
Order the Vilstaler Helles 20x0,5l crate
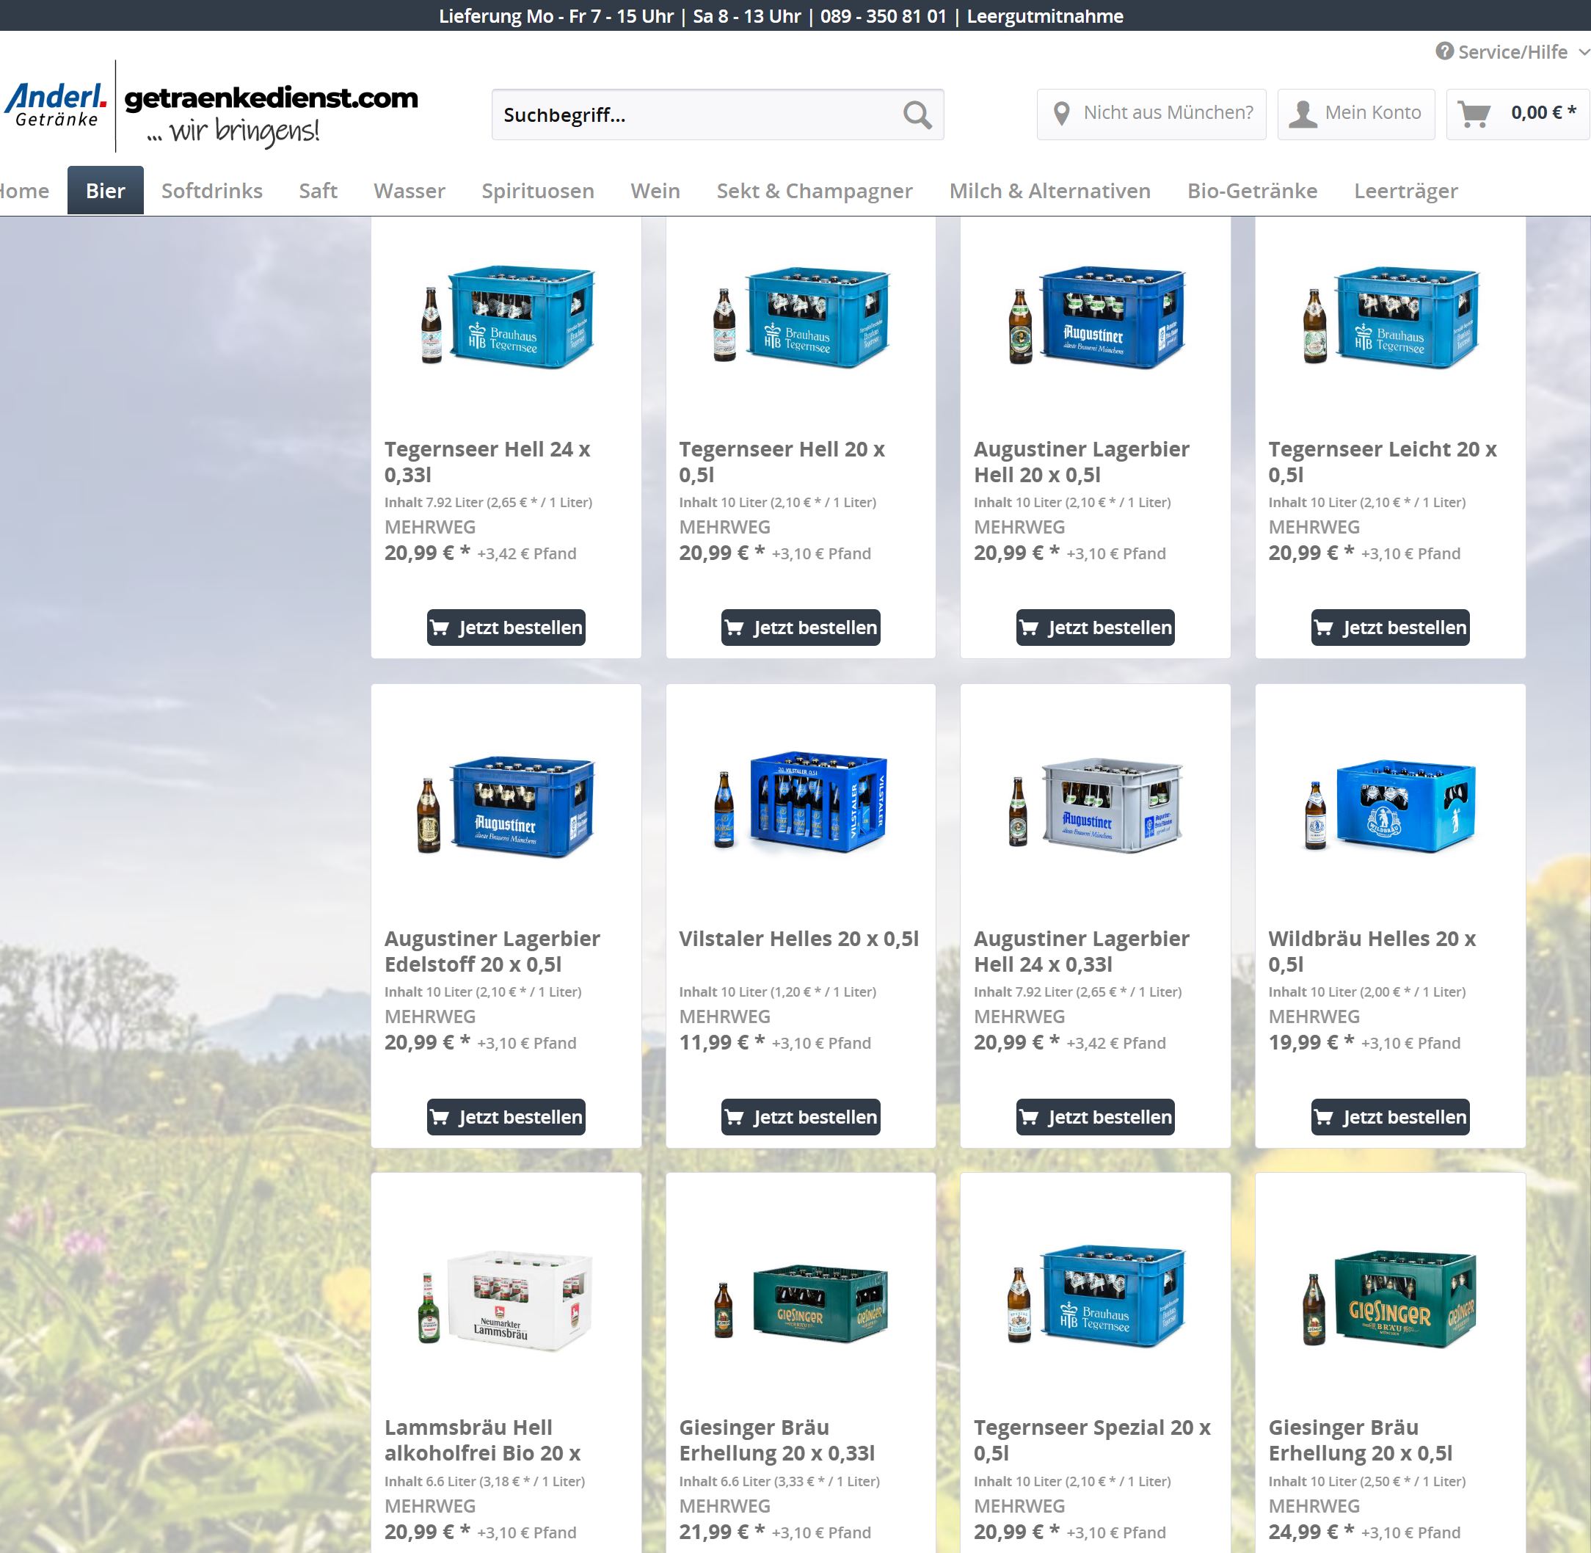click(x=800, y=1118)
